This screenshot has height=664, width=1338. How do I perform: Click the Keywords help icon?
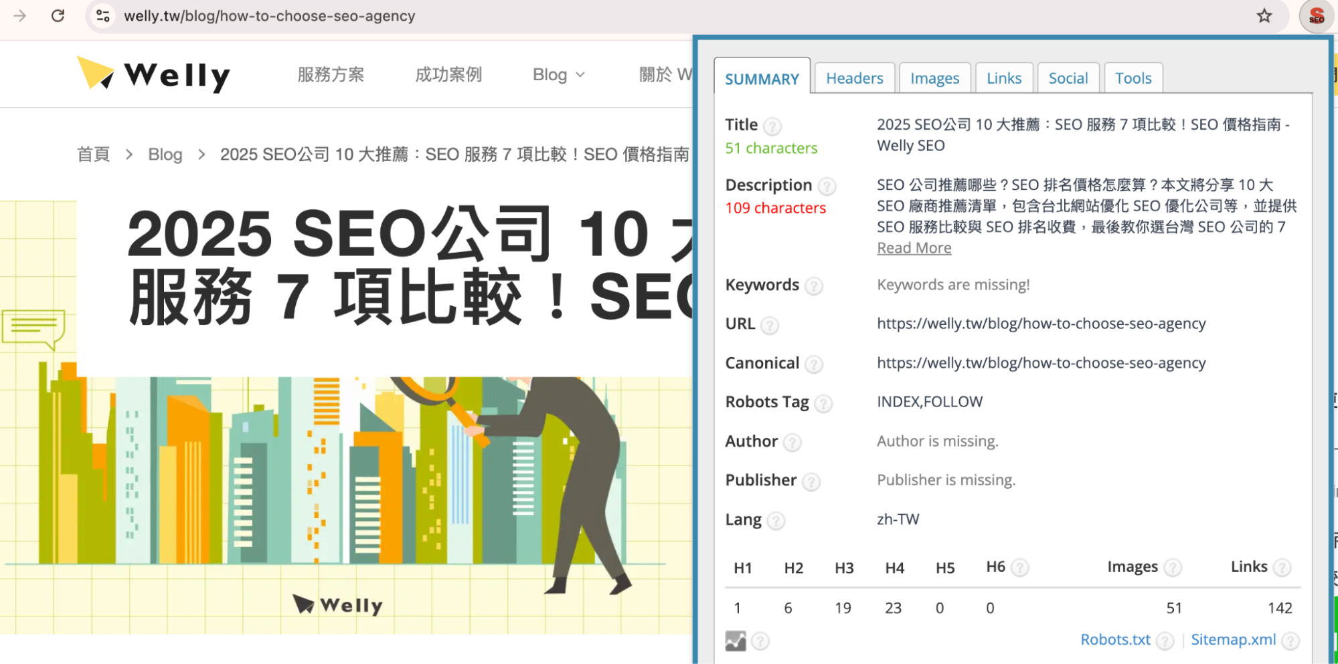tap(814, 286)
